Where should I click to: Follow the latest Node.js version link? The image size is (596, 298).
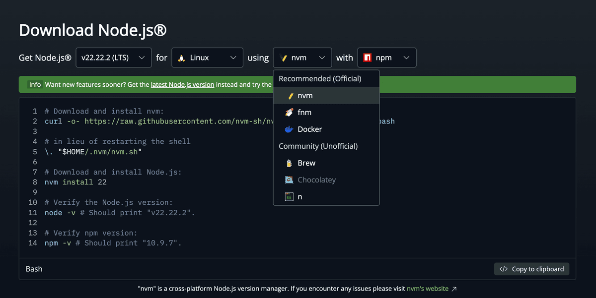[182, 85]
